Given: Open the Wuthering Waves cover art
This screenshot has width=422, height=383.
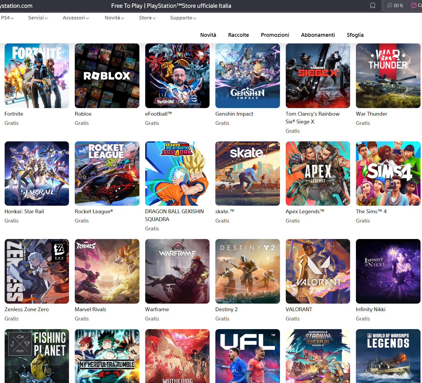Looking at the screenshot, I should pos(177,356).
